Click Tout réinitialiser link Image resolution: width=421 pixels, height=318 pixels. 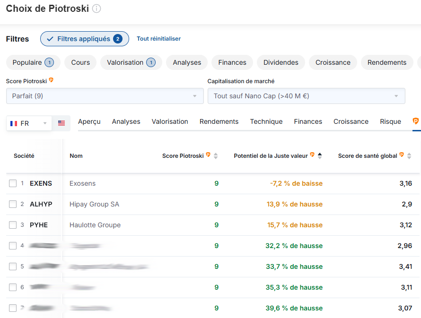[x=158, y=39]
